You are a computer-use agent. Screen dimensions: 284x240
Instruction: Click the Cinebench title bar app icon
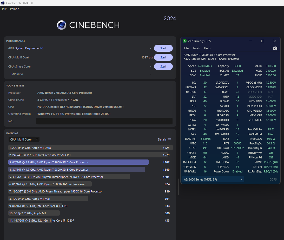pyautogui.click(x=3, y=3)
